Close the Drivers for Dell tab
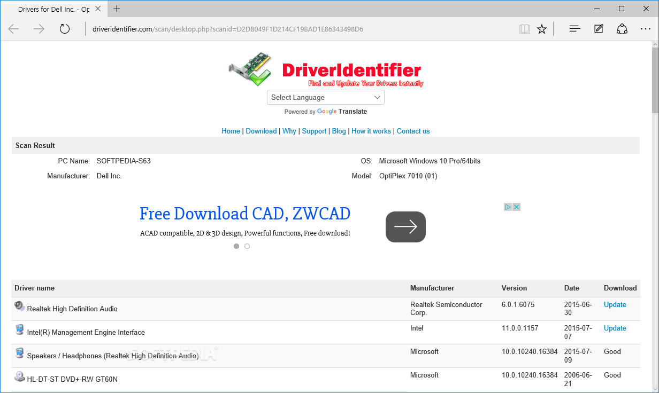The height and width of the screenshot is (393, 659). click(x=98, y=9)
